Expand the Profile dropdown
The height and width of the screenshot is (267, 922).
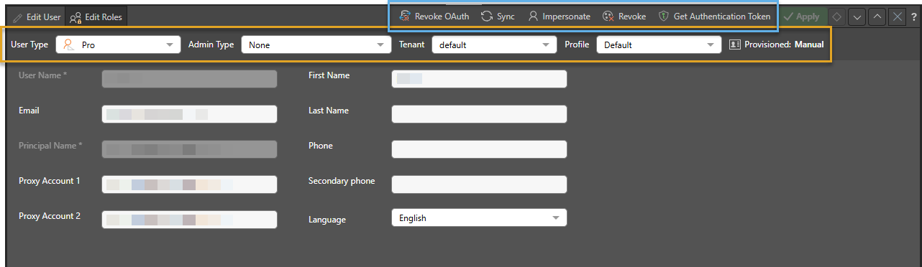[659, 44]
